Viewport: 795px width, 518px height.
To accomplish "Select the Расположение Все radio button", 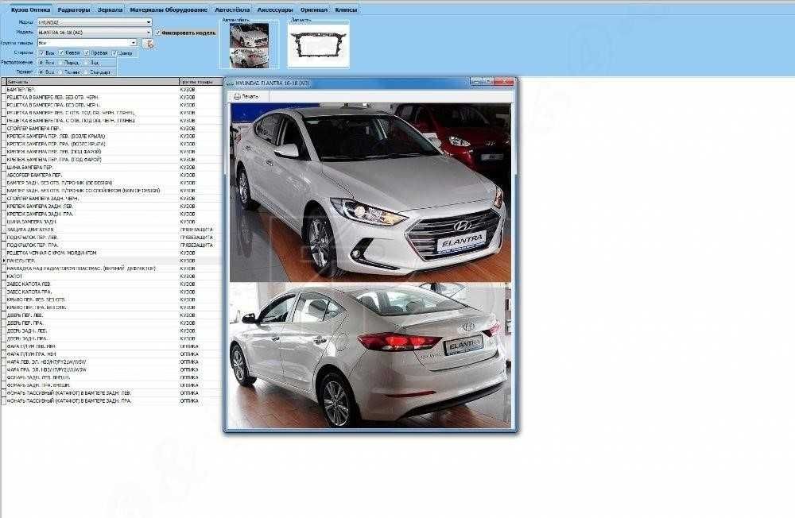I will coord(41,63).
